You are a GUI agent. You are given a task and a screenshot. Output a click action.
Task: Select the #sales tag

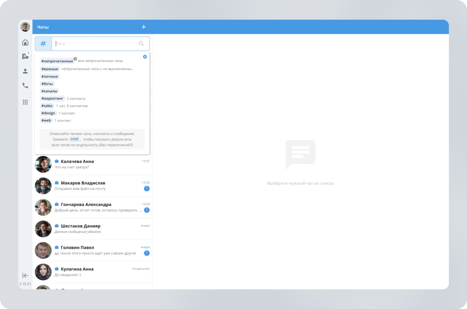point(47,106)
